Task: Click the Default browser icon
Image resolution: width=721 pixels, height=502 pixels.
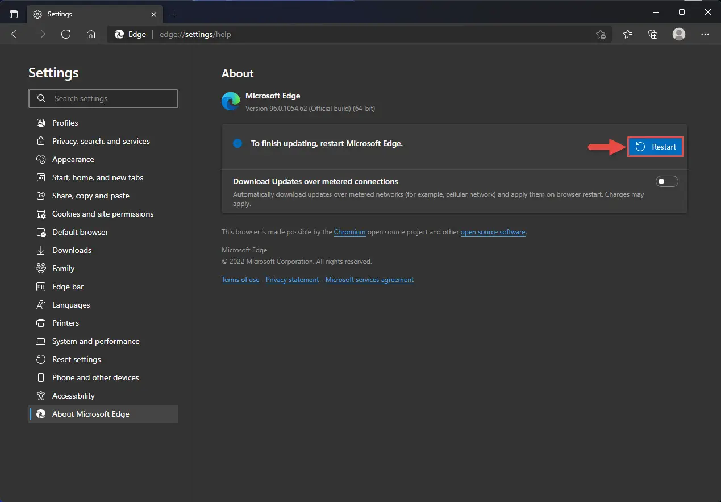Action: tap(41, 232)
